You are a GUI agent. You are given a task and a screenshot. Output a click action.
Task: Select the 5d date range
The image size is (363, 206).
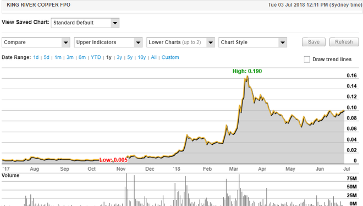[46, 57]
